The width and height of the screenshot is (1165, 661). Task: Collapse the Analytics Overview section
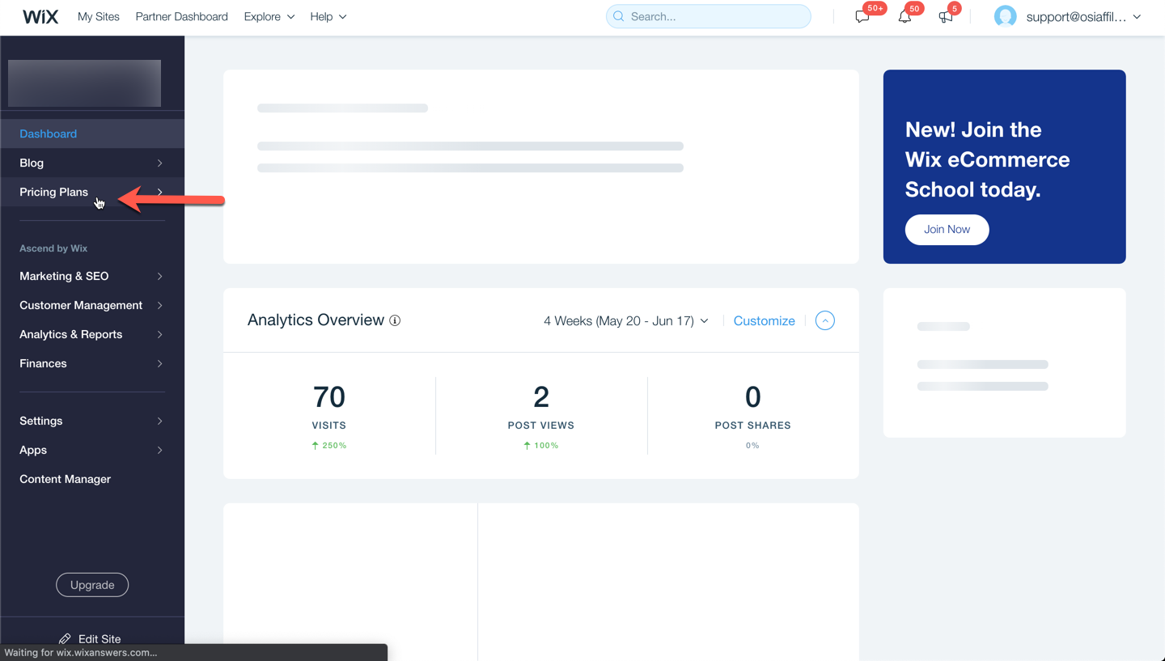pyautogui.click(x=825, y=320)
